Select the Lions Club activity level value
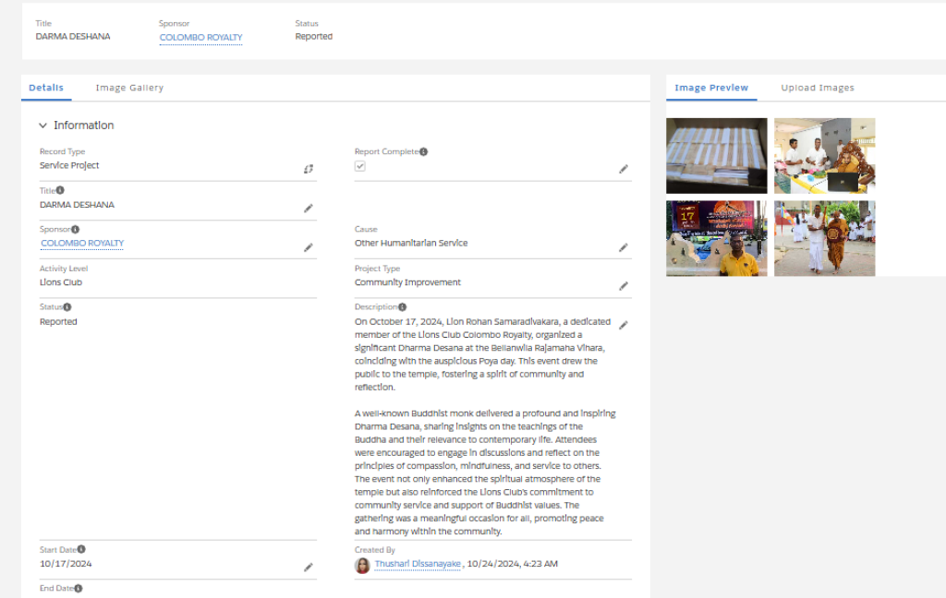This screenshot has width=946, height=598. click(x=61, y=282)
